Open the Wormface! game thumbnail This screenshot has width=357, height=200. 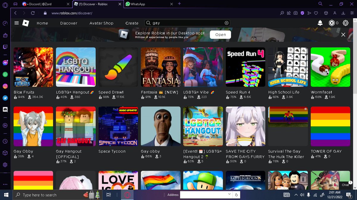tap(330, 67)
